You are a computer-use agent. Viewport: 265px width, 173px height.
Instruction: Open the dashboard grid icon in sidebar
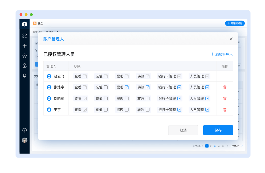25,36
